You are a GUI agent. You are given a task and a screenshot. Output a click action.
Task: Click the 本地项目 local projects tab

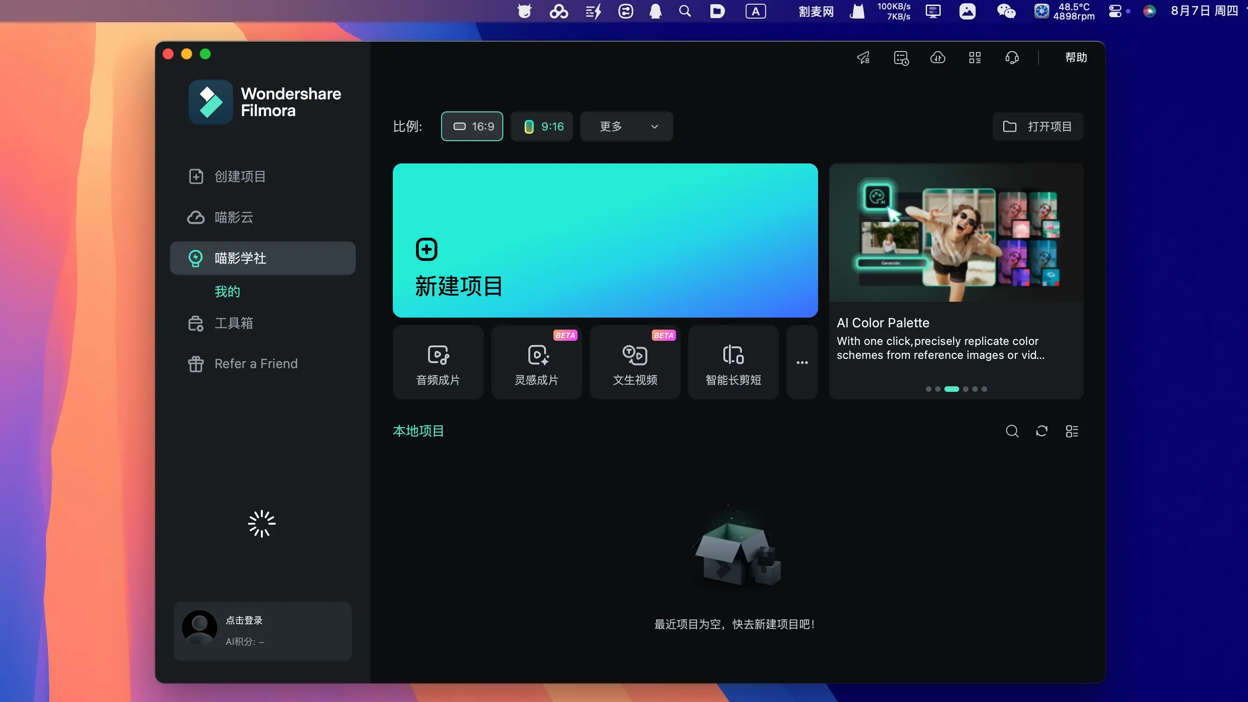pyautogui.click(x=418, y=431)
